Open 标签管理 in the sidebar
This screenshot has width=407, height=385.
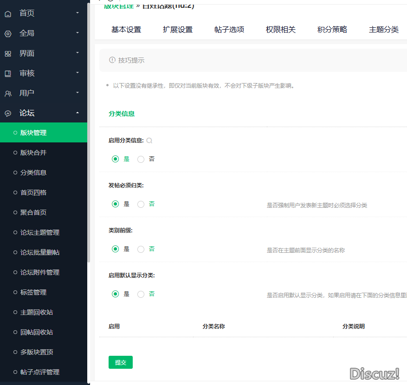[44, 292]
